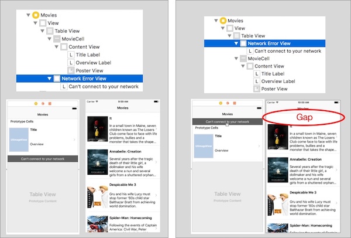This screenshot has width=351, height=238.
Task: Select 'Can't connect to your network' label in right outline
Action: 288,51
